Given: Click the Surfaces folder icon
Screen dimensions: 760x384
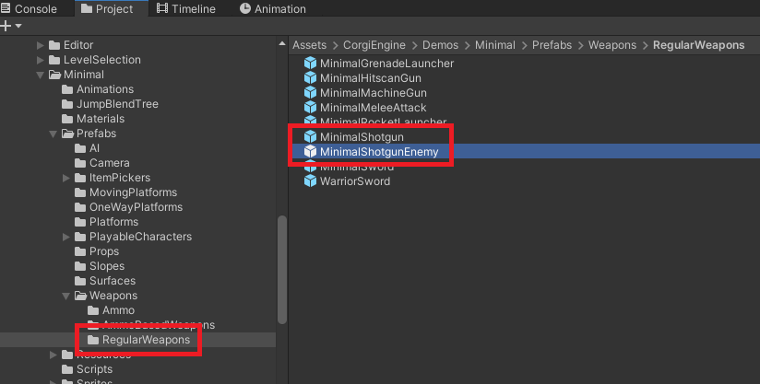Looking at the screenshot, I should coord(80,281).
